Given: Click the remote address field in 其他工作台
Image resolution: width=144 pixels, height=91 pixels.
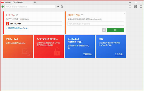Looking at the screenshot, I should pyautogui.click(x=96, y=24).
